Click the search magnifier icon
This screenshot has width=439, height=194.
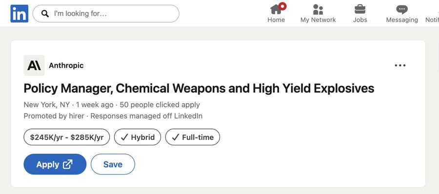point(45,14)
